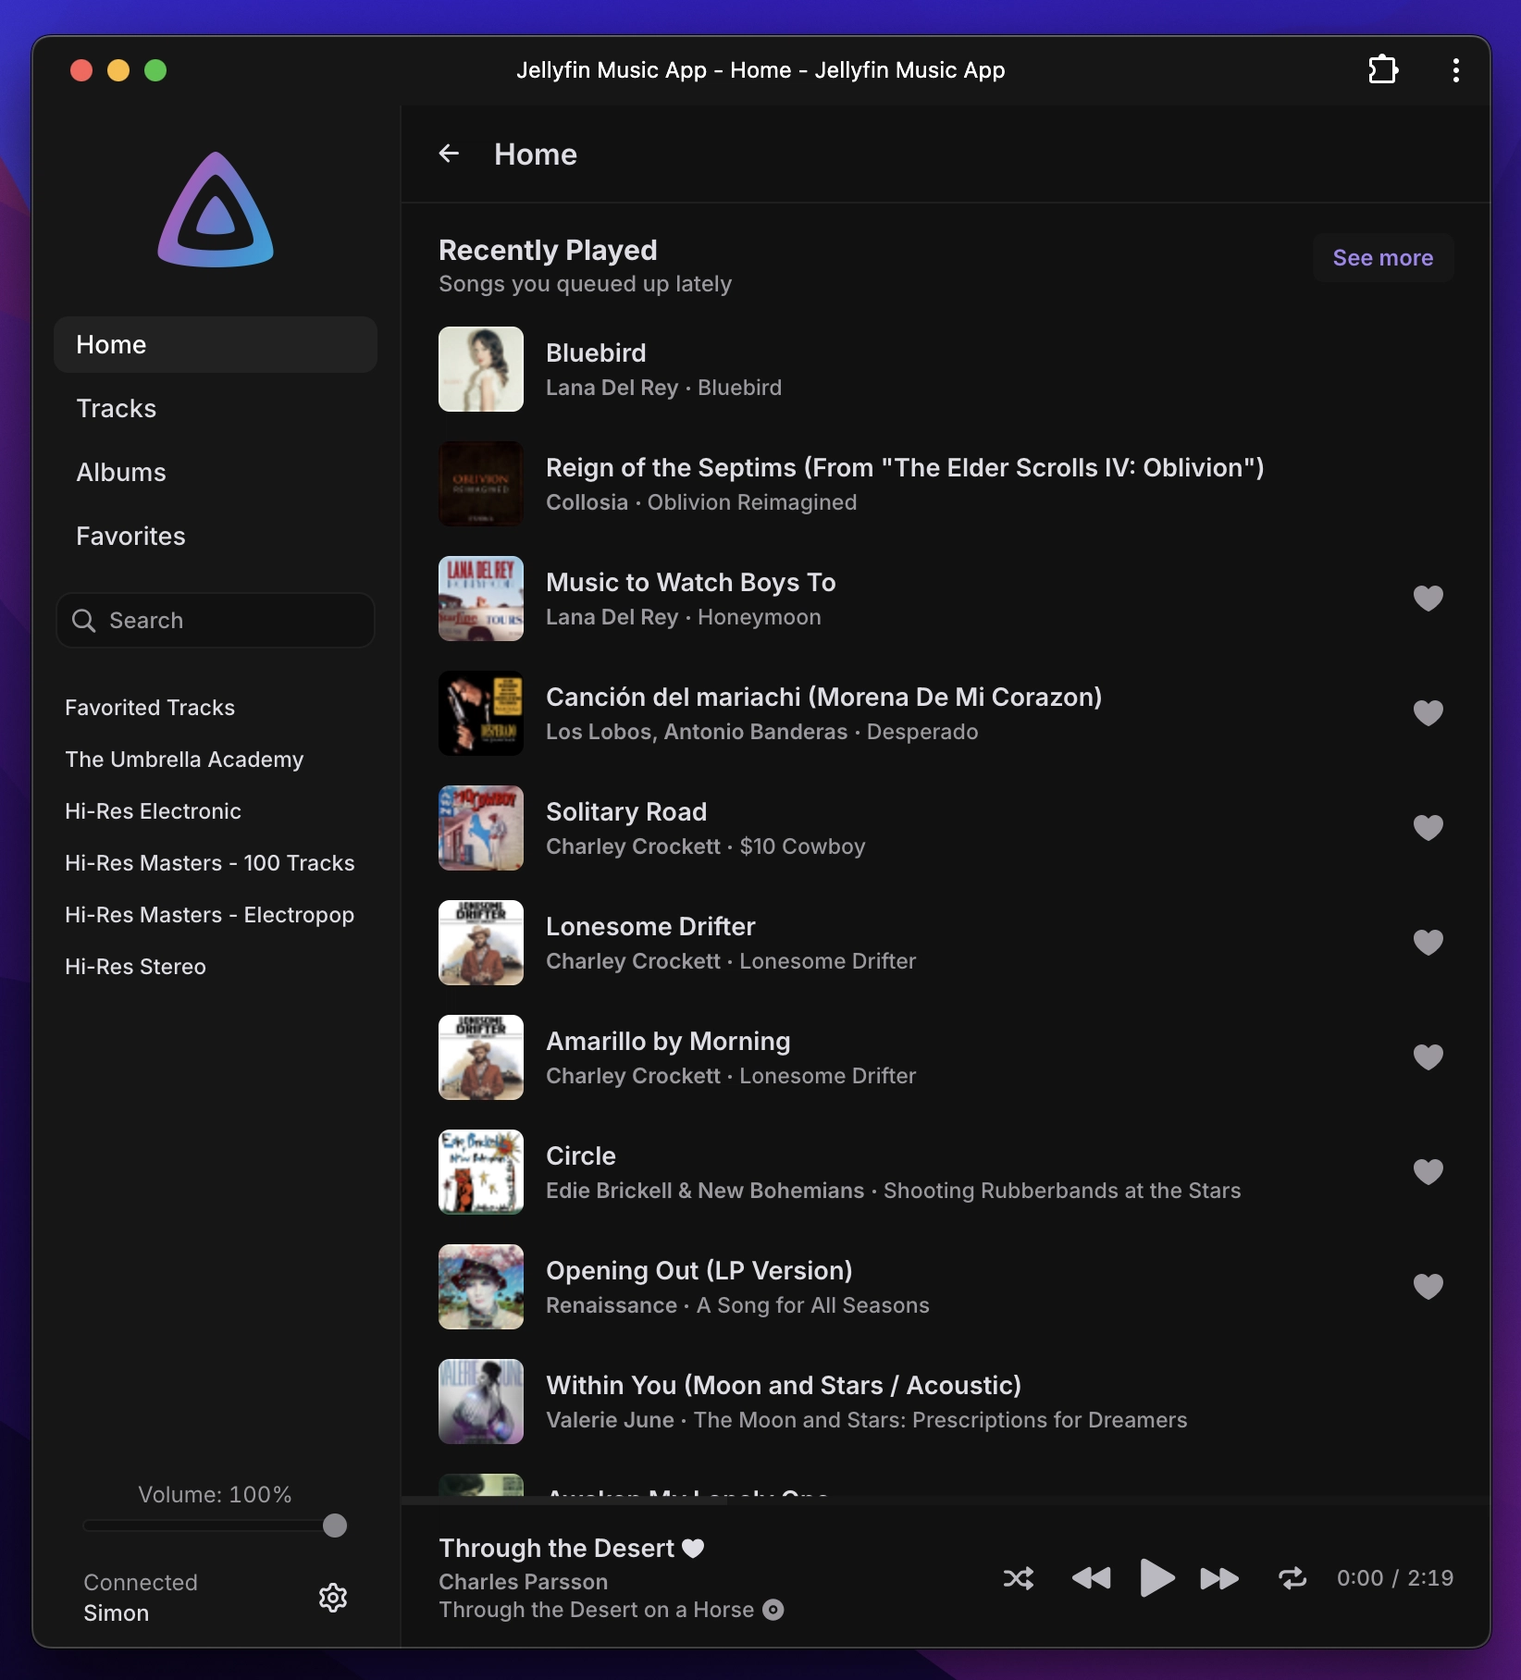This screenshot has width=1521, height=1680.
Task: Toggle favorite heart for Solitary Road
Action: pyautogui.click(x=1428, y=828)
